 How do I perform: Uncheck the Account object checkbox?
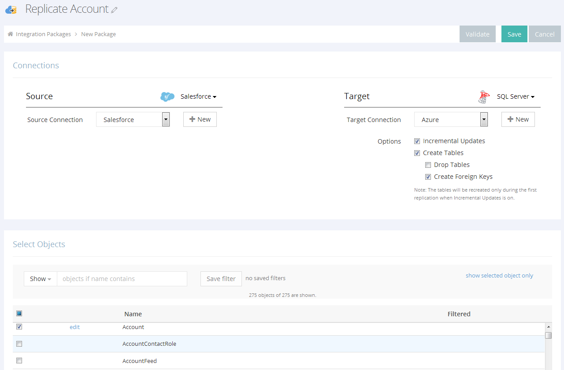19,327
